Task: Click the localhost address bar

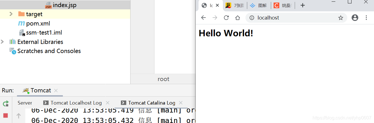Action: (296, 18)
